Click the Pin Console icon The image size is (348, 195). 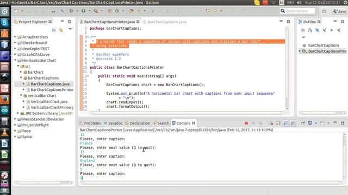(303, 123)
